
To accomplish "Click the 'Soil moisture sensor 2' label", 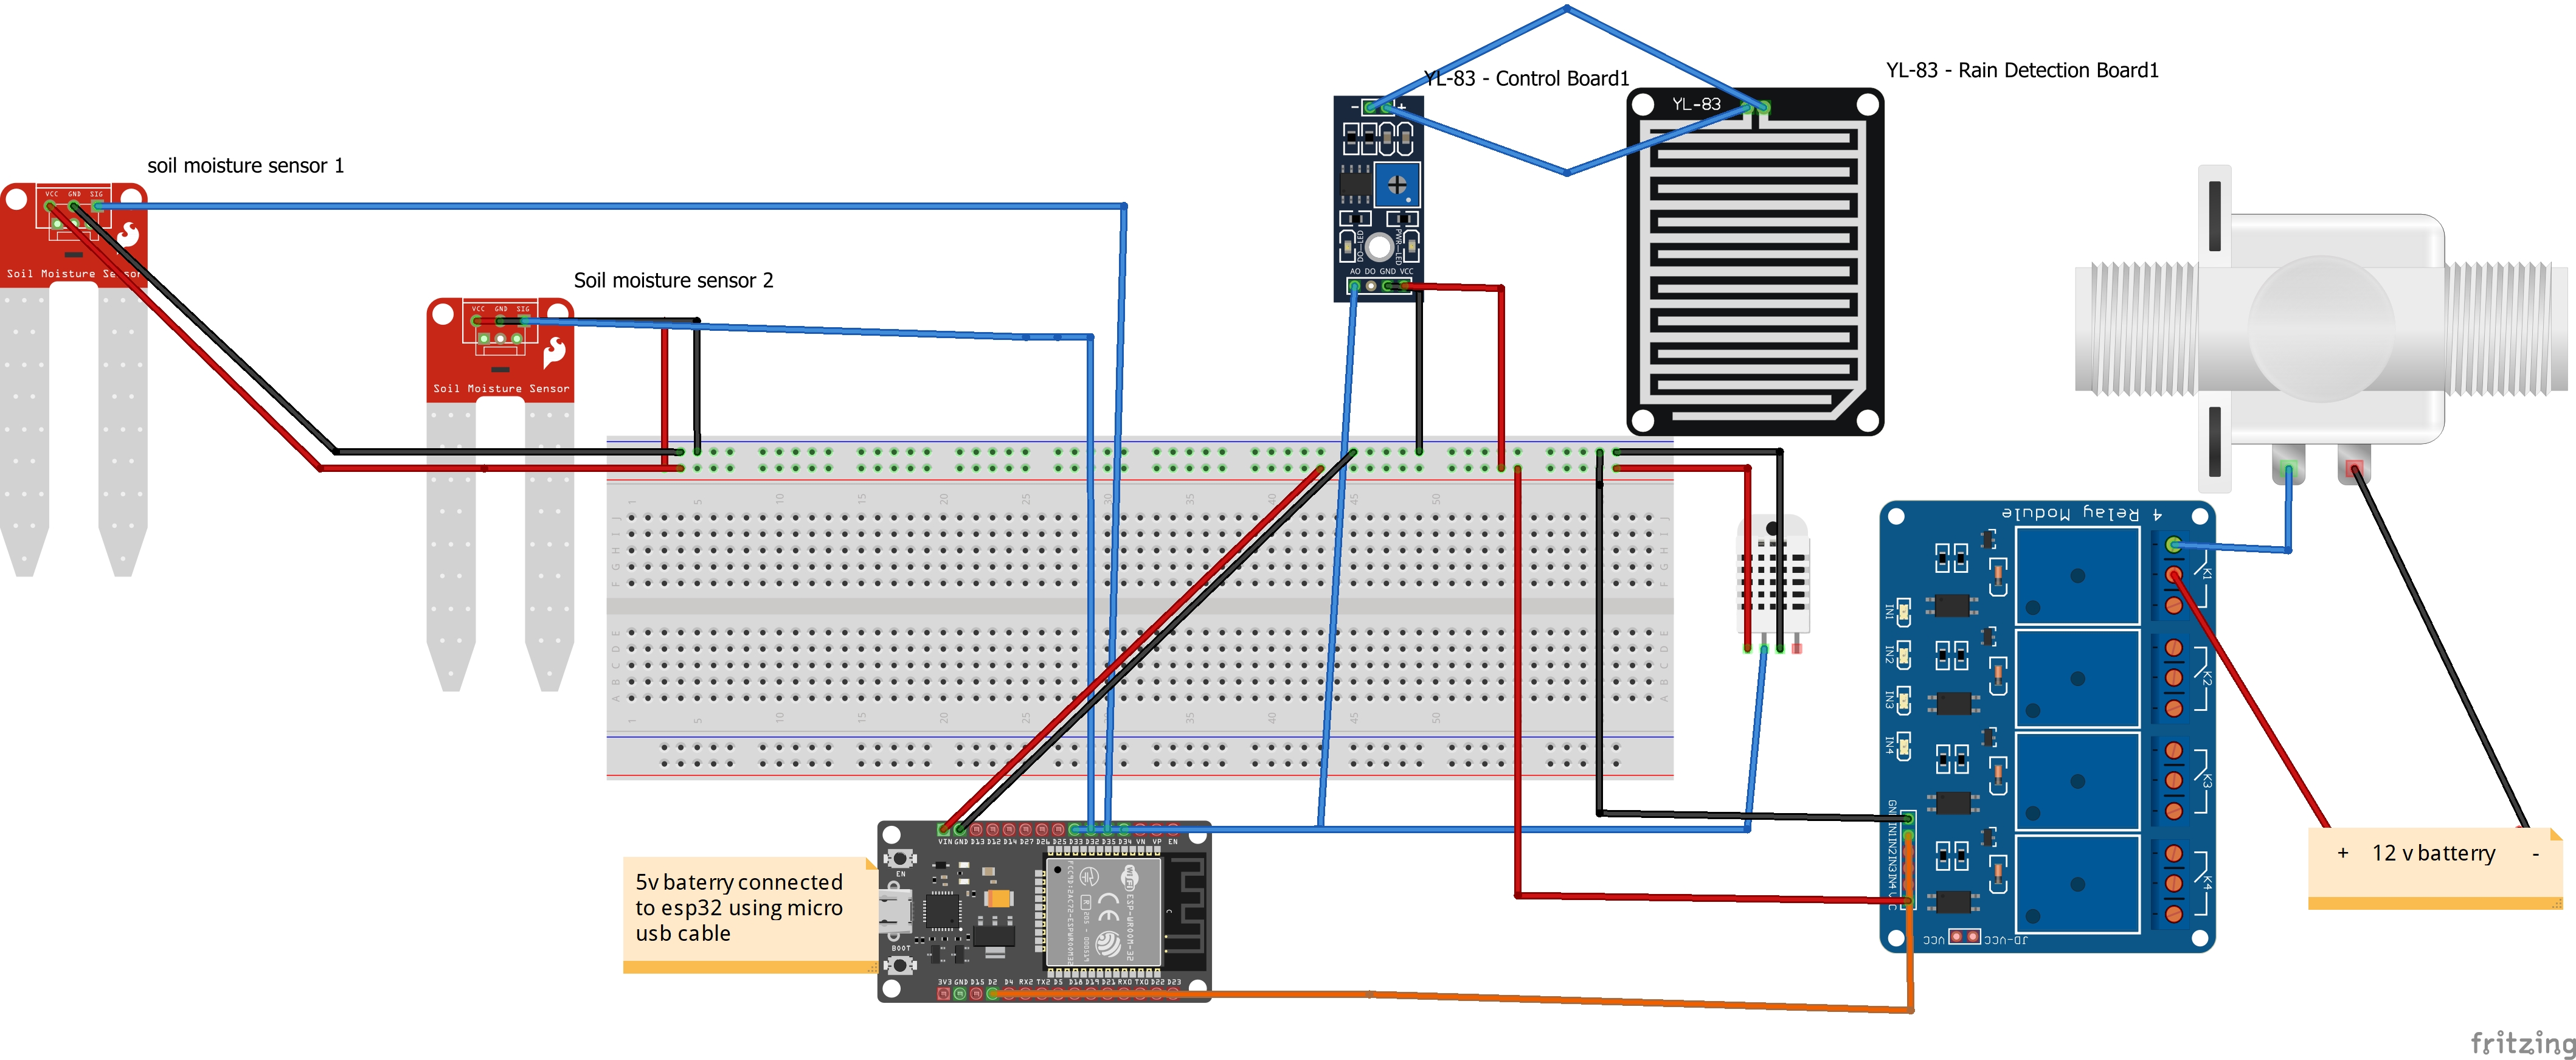I will point(673,281).
